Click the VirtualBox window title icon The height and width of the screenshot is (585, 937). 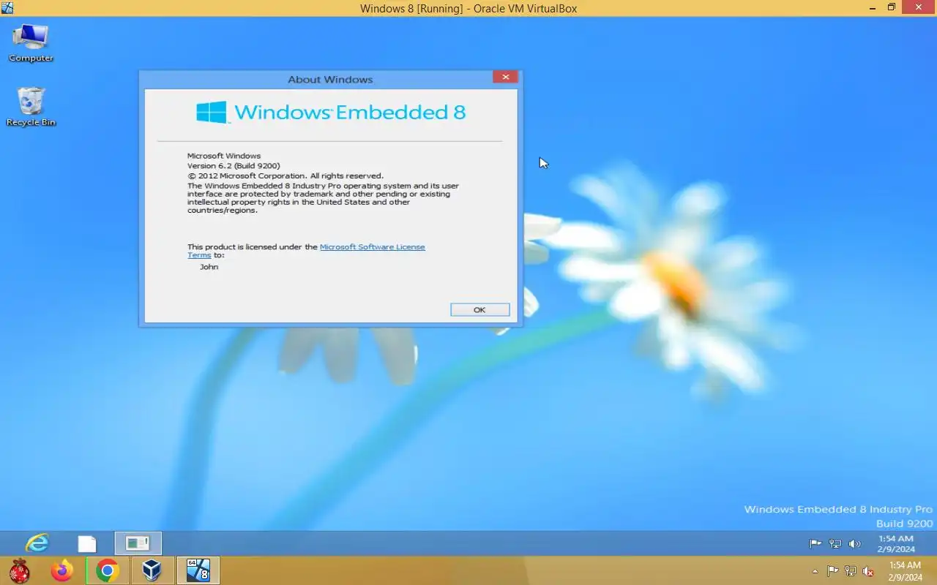coord(7,8)
